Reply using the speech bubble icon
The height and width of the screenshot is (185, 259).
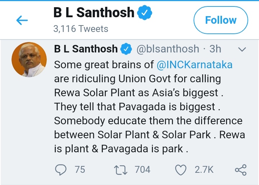pos(62,170)
